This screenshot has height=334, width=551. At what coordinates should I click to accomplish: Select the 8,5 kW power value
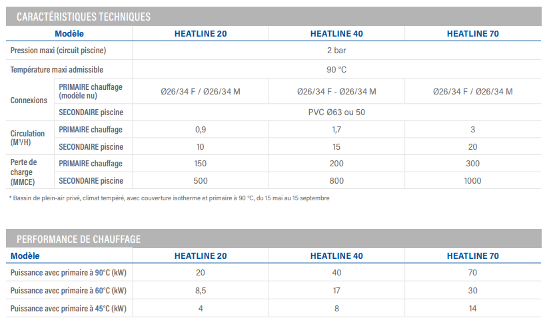click(x=201, y=291)
